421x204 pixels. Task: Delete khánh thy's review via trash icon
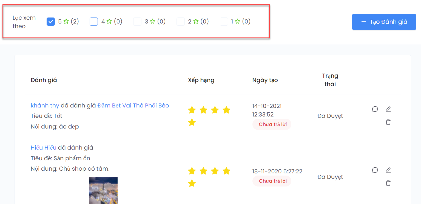tap(388, 122)
